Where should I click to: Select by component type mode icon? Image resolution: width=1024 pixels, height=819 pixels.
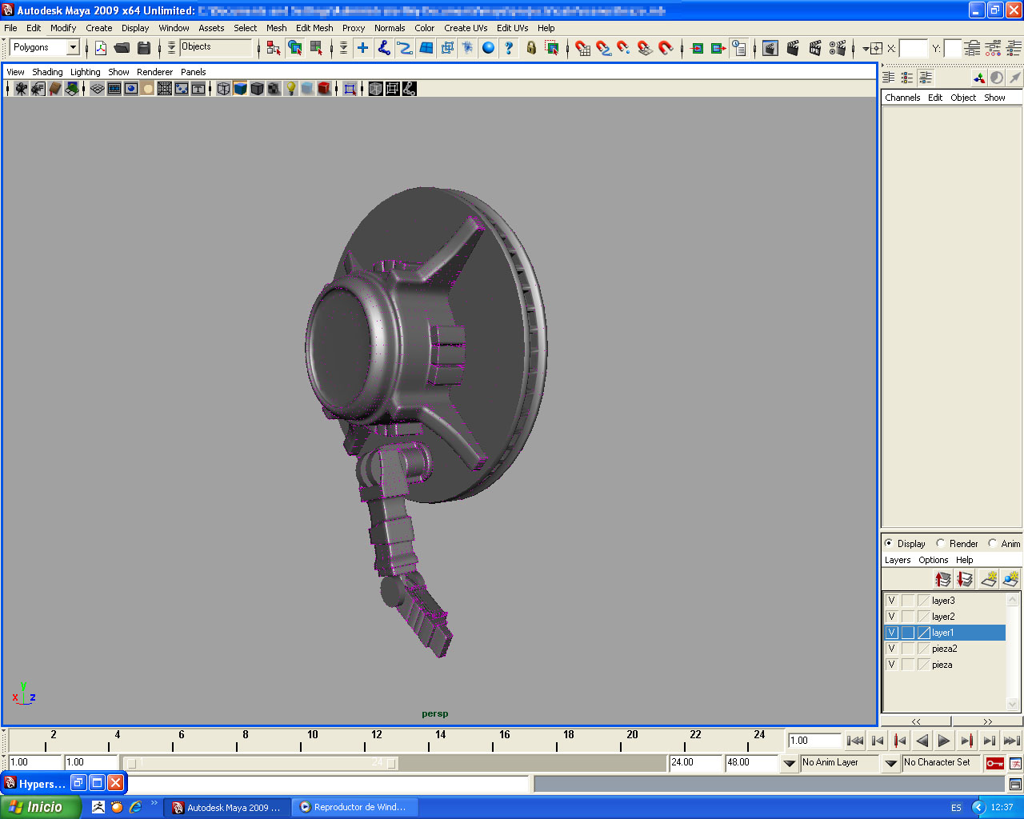click(317, 48)
